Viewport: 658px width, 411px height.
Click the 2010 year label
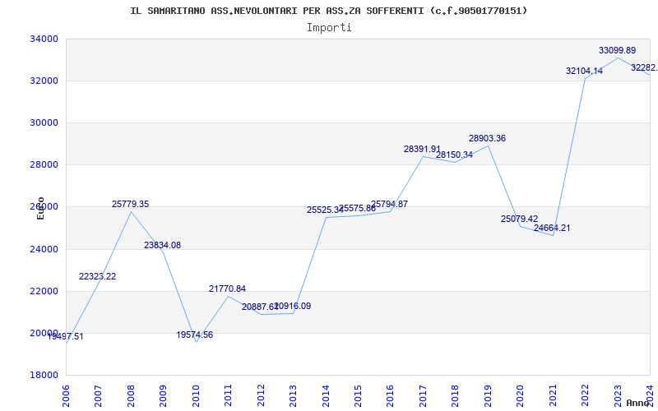click(196, 396)
